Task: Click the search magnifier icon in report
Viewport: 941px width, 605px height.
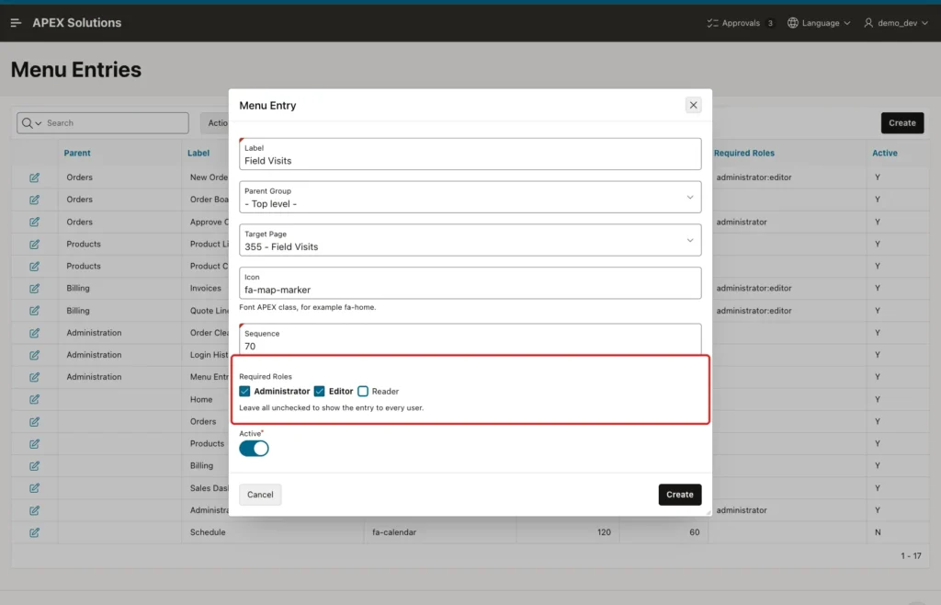Action: point(27,123)
